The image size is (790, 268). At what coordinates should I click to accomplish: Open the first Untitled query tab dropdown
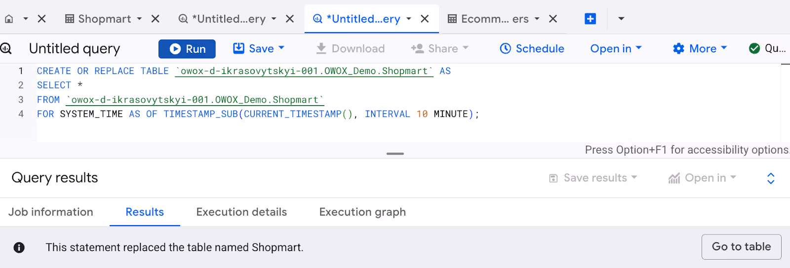click(x=274, y=19)
